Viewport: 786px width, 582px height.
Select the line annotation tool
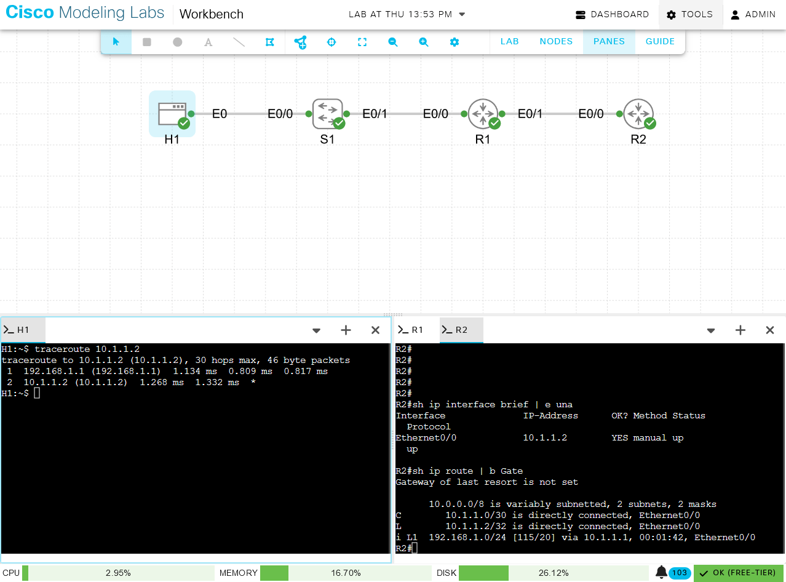pos(239,42)
